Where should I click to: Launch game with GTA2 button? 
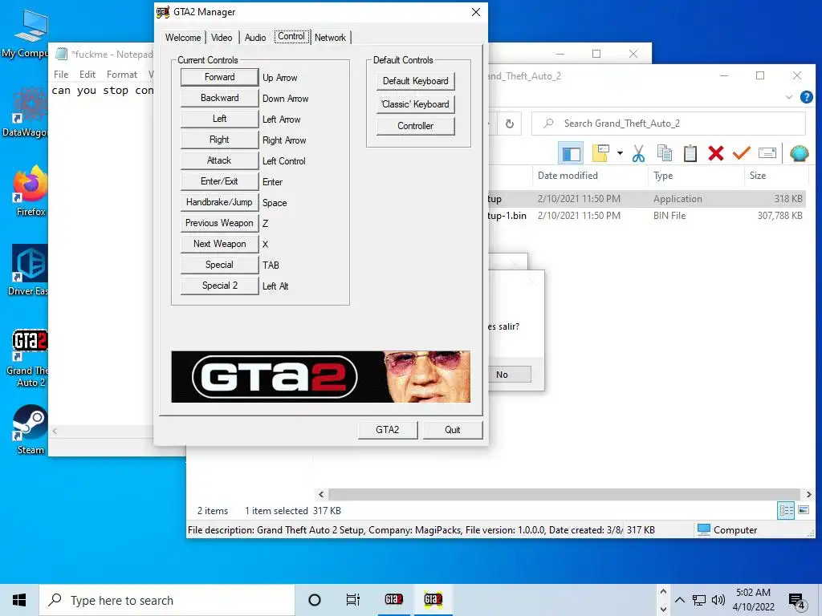click(388, 430)
